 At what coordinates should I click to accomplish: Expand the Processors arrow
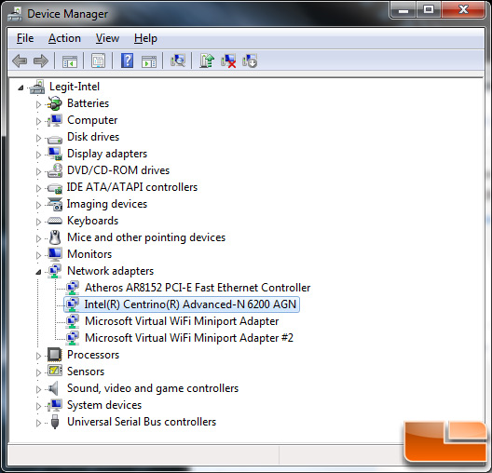pyautogui.click(x=38, y=356)
